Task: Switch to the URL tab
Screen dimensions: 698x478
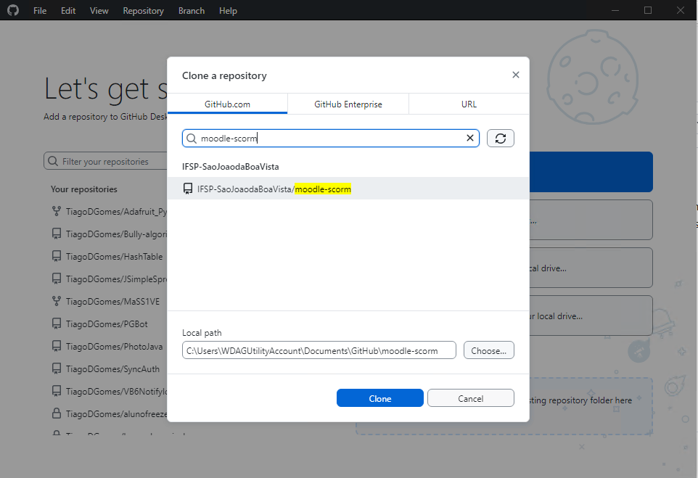Action: (469, 104)
